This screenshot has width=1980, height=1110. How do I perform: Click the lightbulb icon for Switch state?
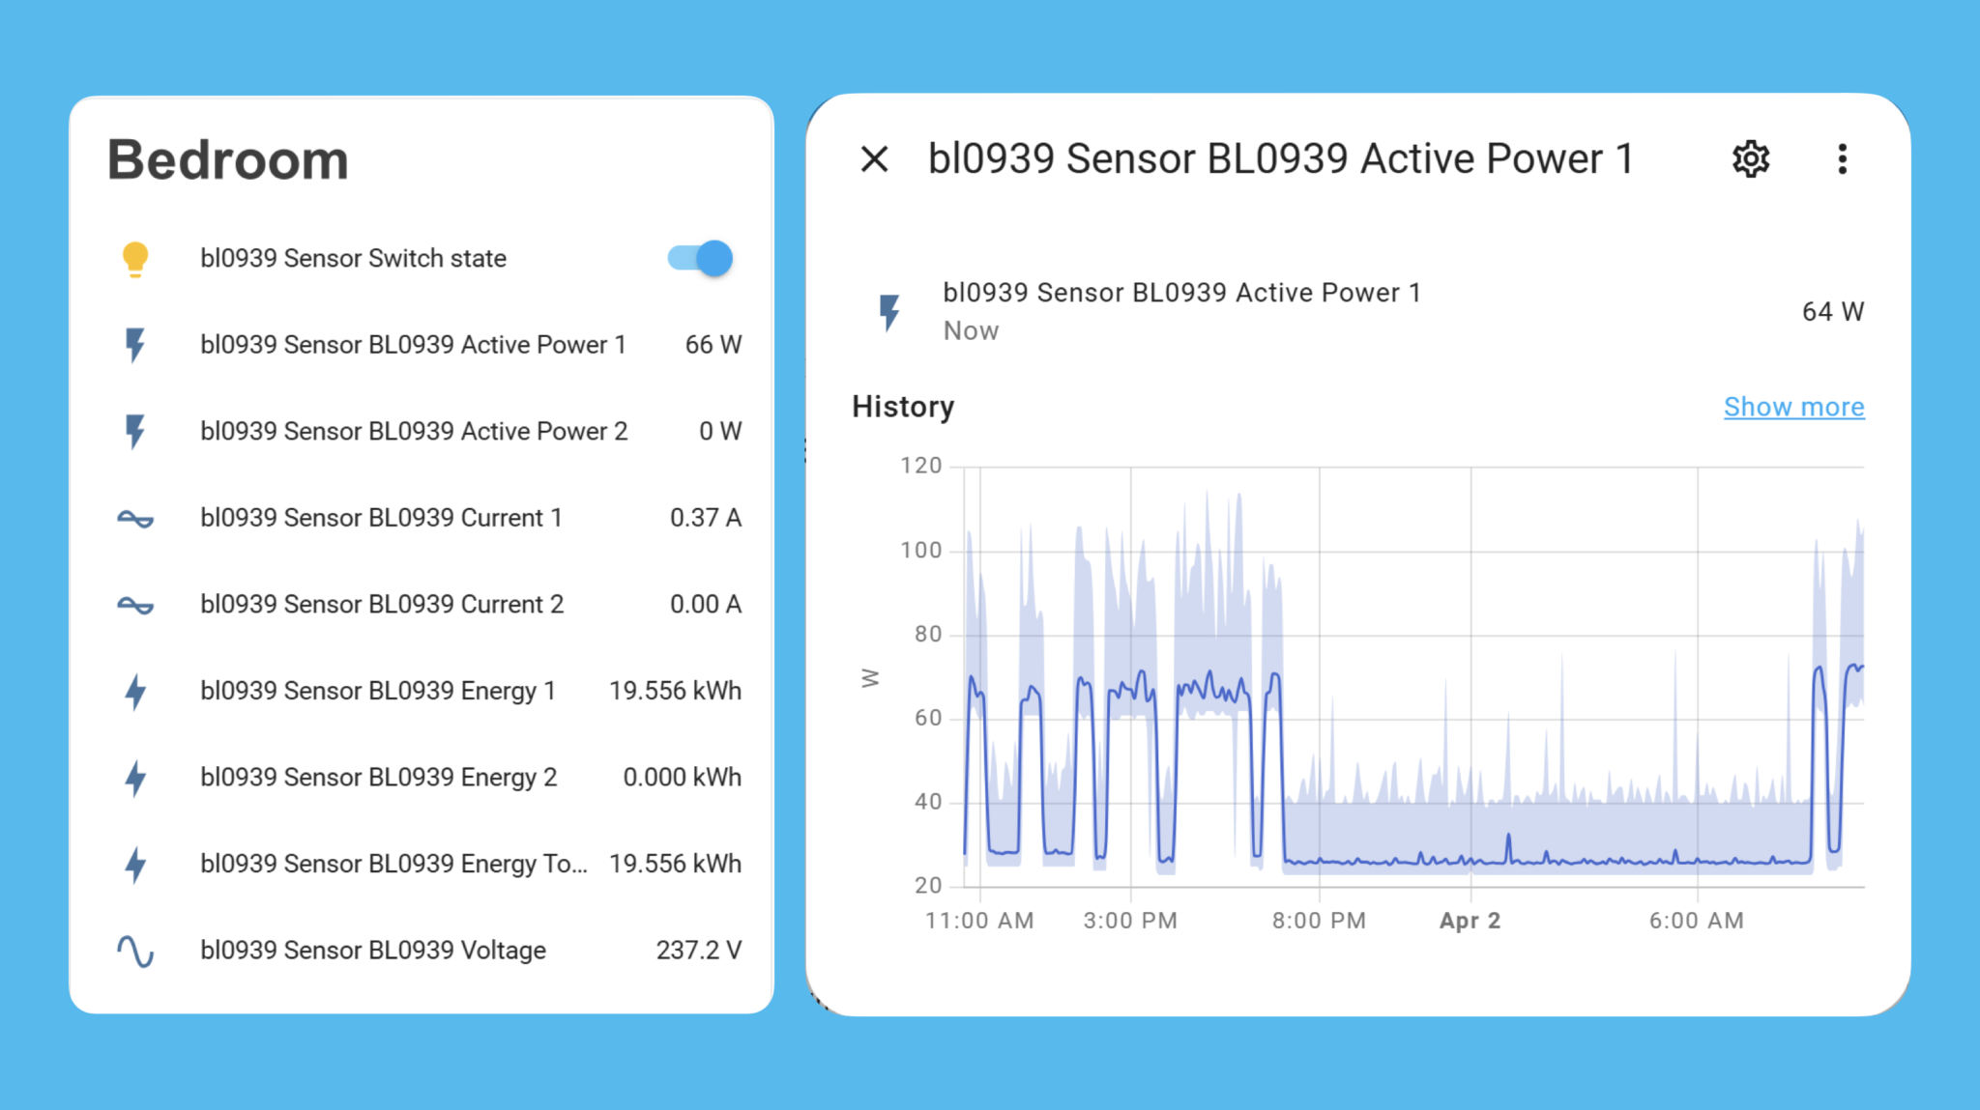click(x=135, y=258)
